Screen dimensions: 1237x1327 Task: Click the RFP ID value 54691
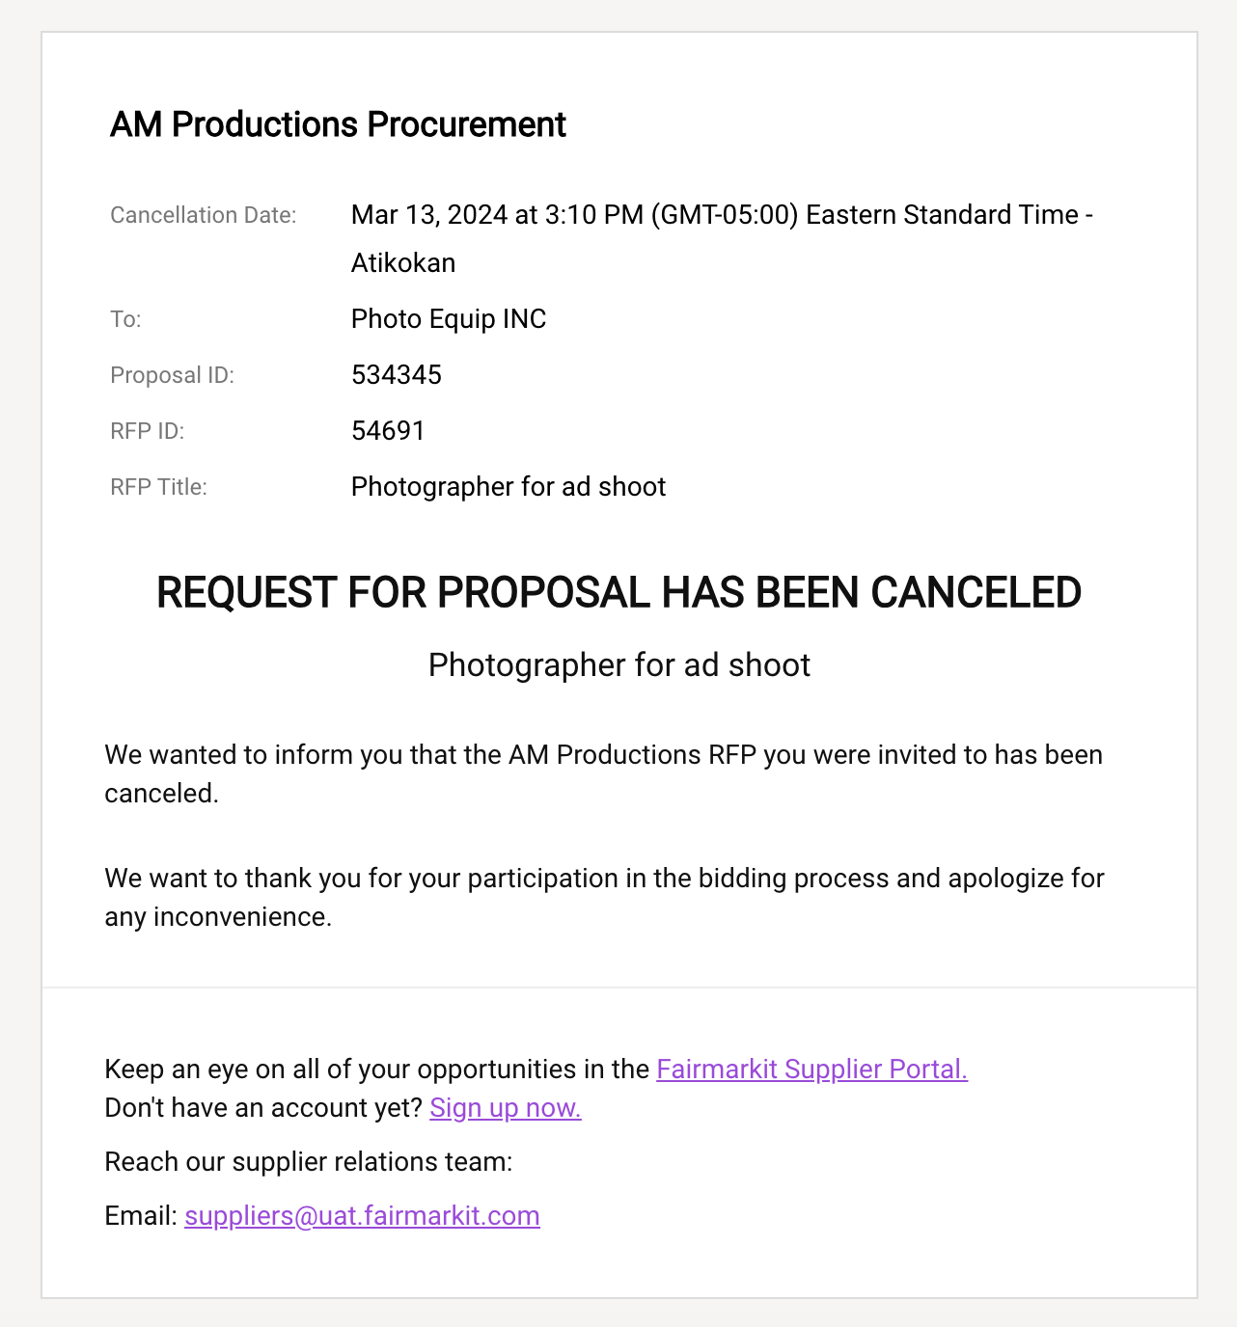[x=388, y=430]
